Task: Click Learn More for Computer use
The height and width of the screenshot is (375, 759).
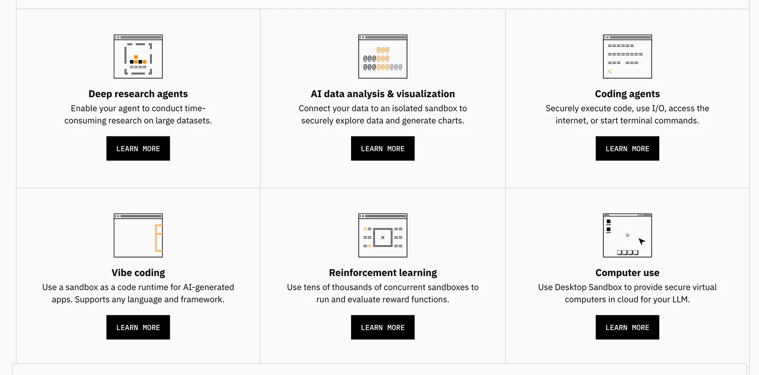Action: tap(627, 328)
